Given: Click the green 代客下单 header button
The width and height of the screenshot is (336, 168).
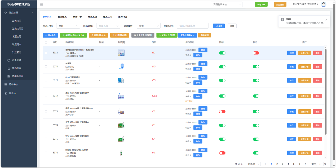Looking at the screenshot, I should click(x=261, y=4).
